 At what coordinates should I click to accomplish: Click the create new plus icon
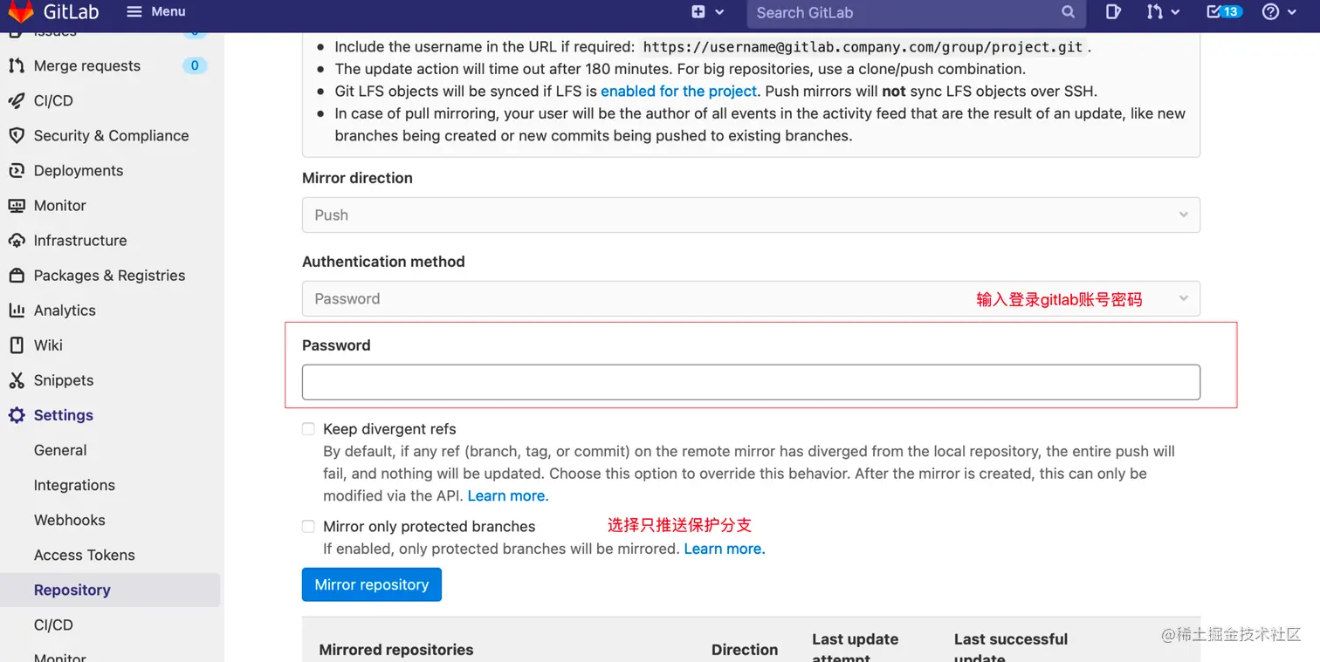click(x=698, y=11)
